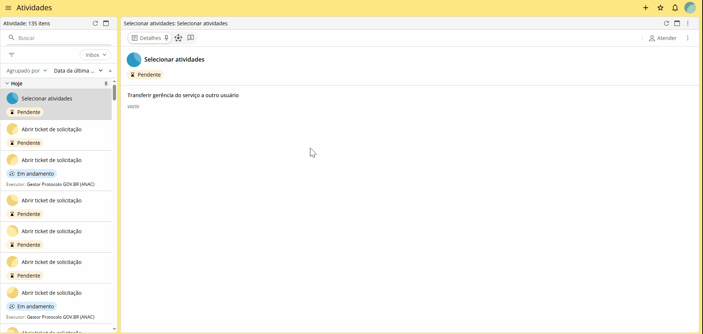Open the Data da última grouping dropdown
The height and width of the screenshot is (334, 703).
(78, 71)
